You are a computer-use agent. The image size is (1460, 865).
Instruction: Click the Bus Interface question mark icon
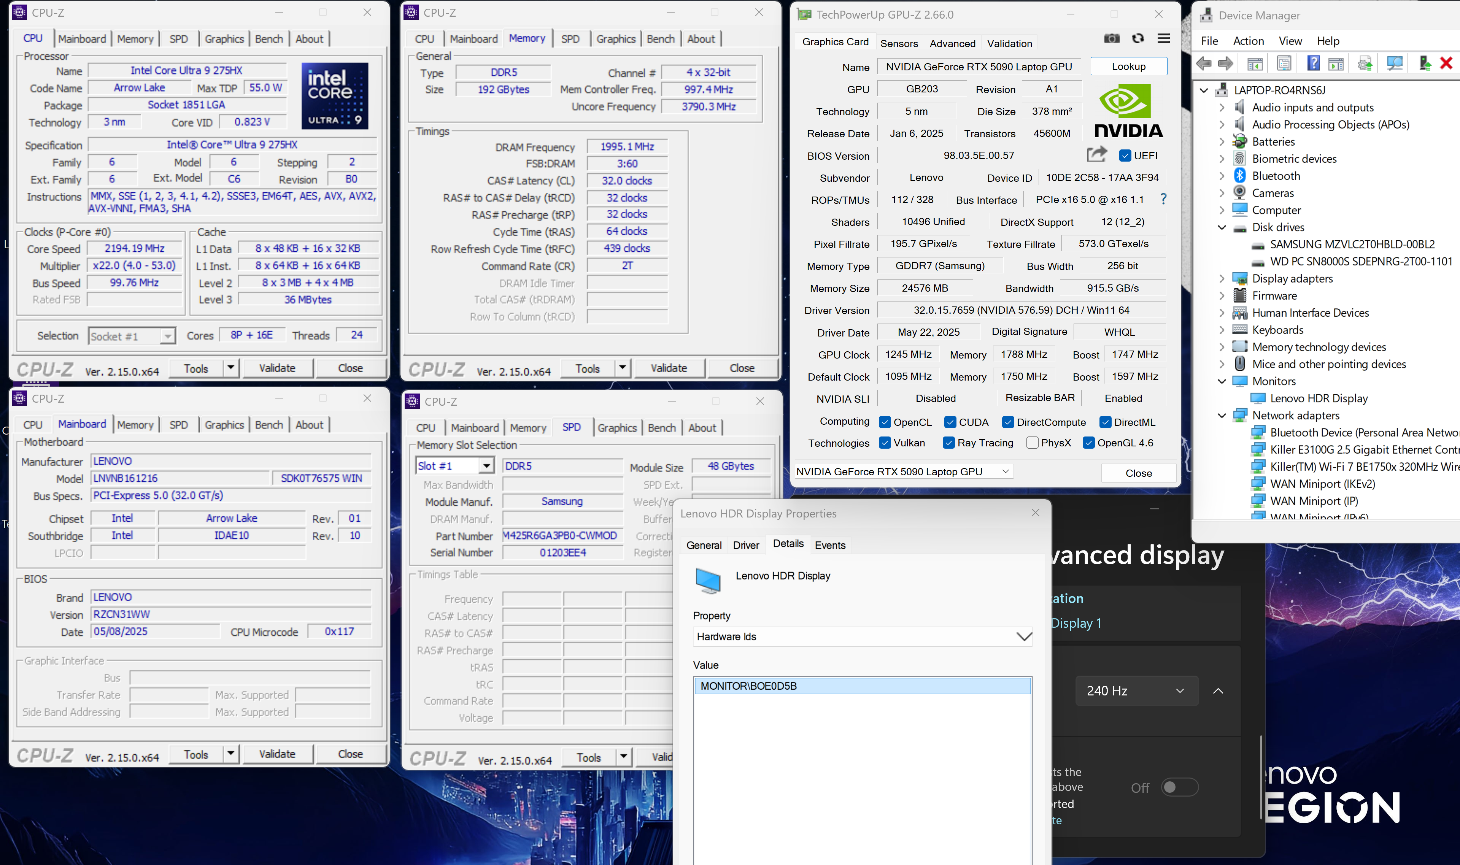click(1163, 199)
